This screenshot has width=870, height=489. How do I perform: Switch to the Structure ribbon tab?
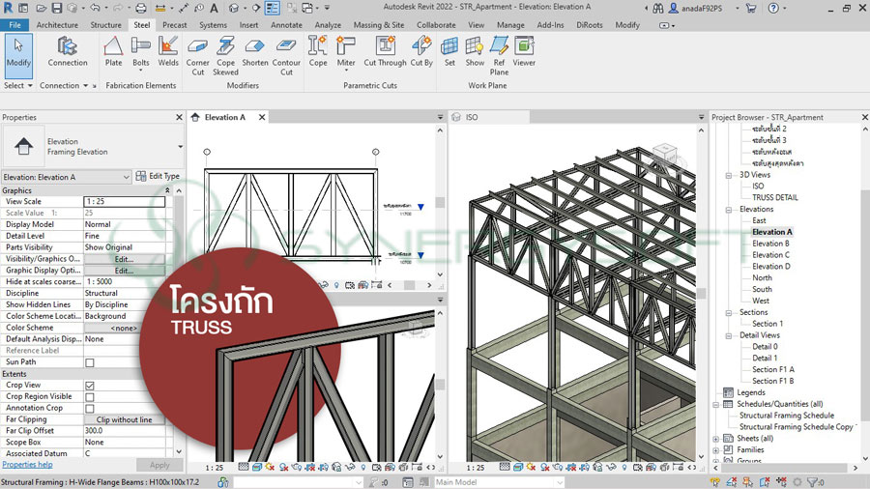pyautogui.click(x=106, y=25)
